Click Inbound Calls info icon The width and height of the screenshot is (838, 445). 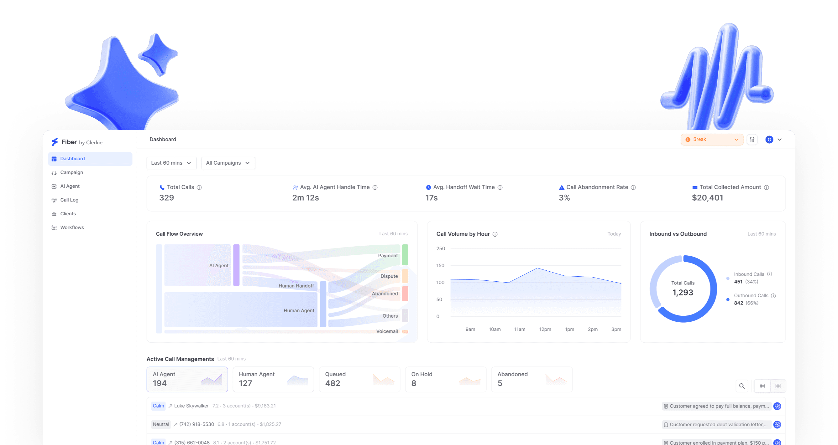(x=769, y=274)
